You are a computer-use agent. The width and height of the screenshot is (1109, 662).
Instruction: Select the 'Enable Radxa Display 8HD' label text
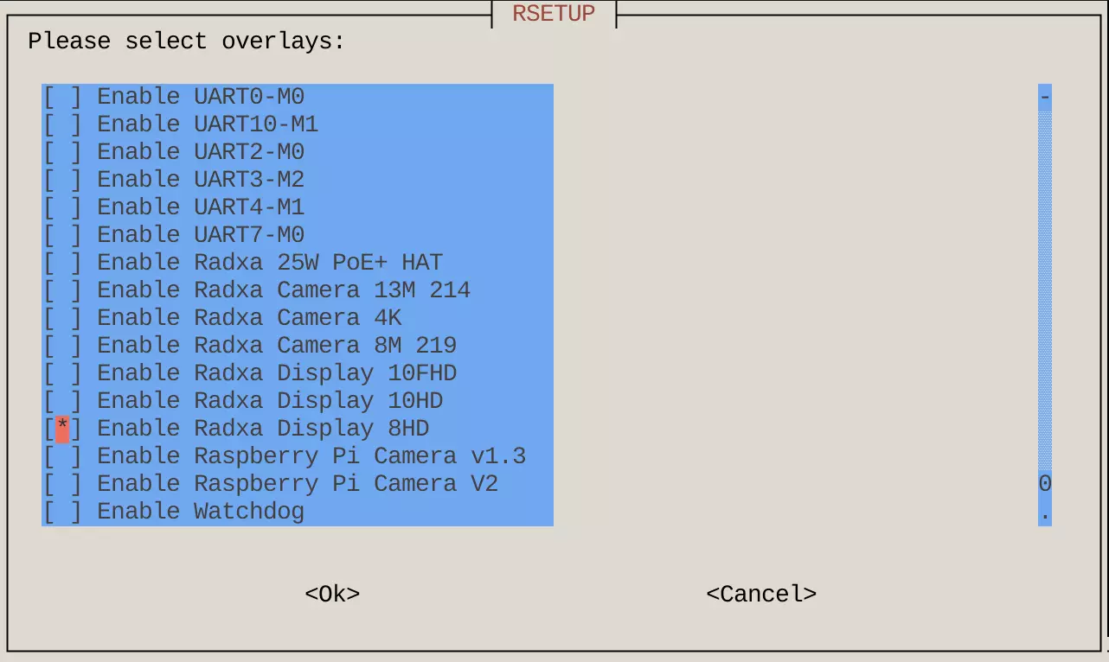point(263,429)
